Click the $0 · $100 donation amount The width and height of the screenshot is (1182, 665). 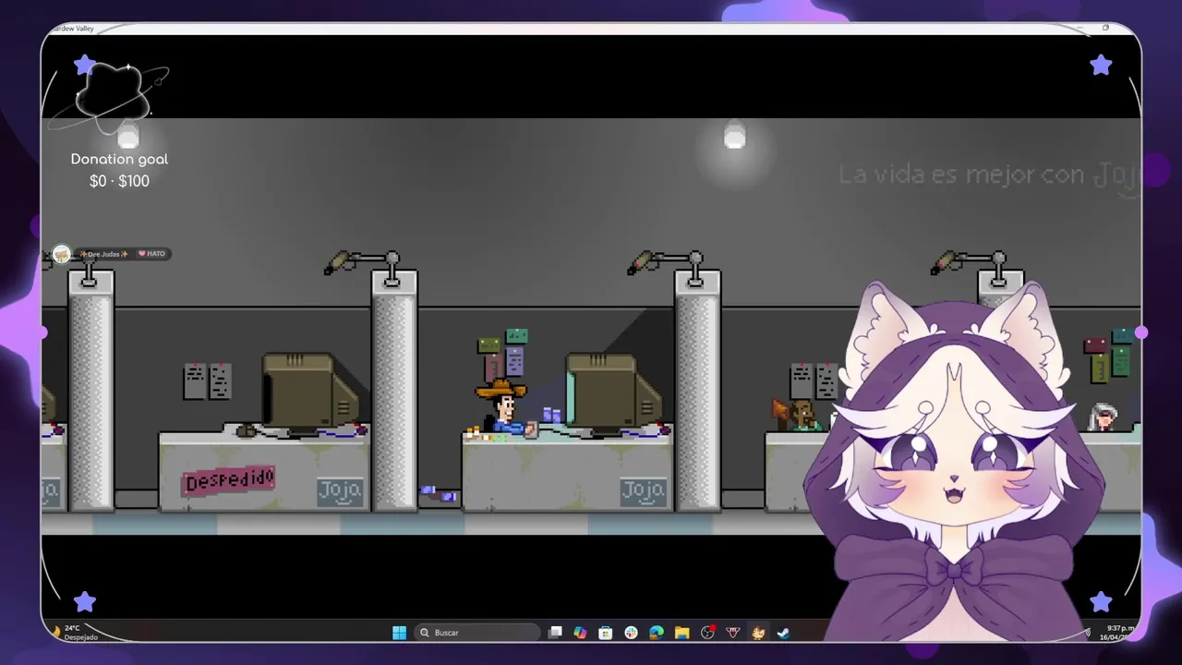tap(119, 181)
